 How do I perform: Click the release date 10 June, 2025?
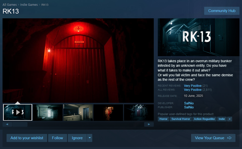tap(193, 96)
